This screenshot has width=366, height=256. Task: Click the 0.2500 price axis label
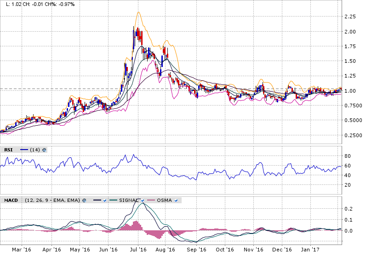354,135
